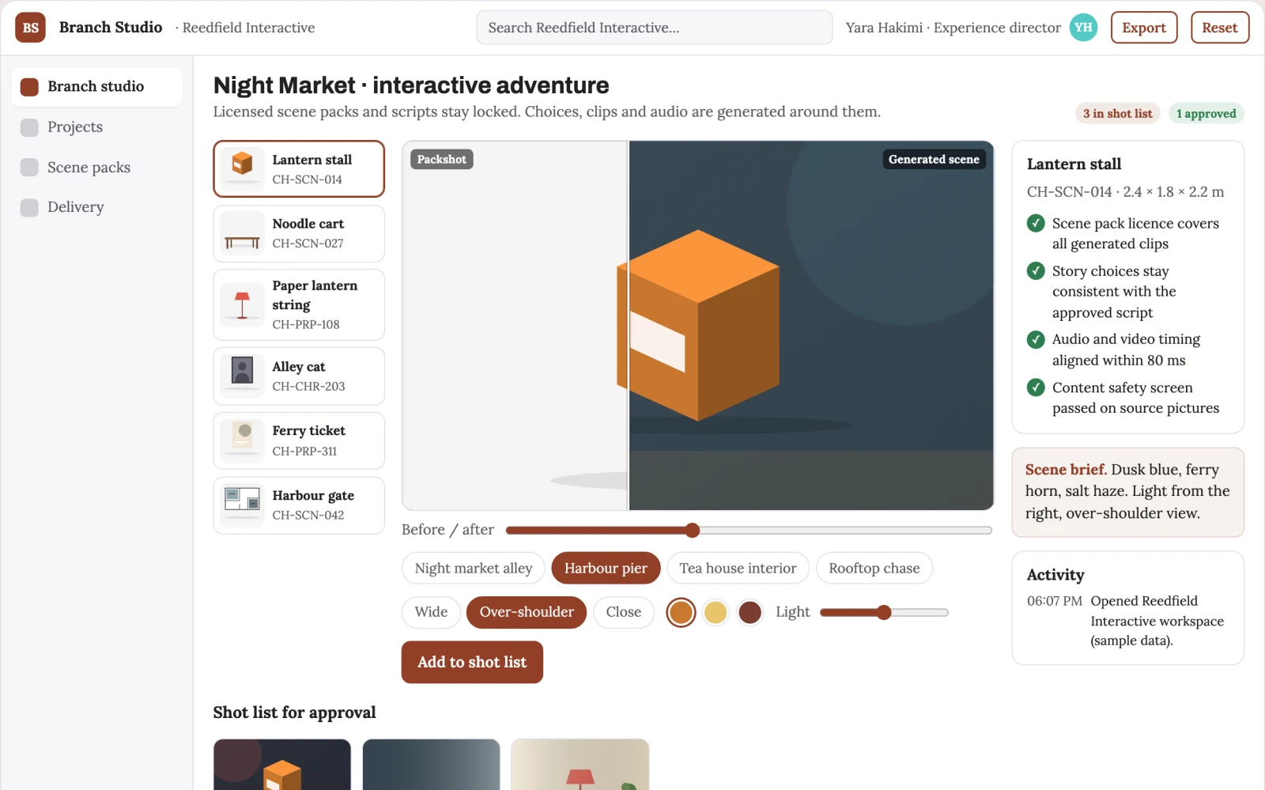Choose the Rooftop chase setting
The width and height of the screenshot is (1265, 790).
point(874,568)
